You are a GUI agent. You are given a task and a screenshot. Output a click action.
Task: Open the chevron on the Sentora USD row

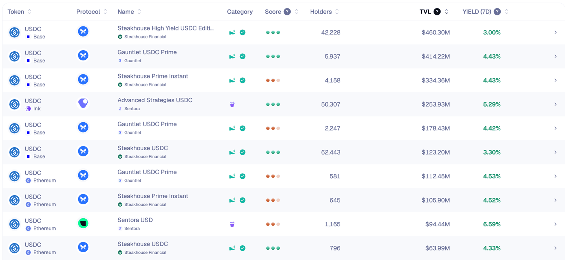pyautogui.click(x=555, y=224)
